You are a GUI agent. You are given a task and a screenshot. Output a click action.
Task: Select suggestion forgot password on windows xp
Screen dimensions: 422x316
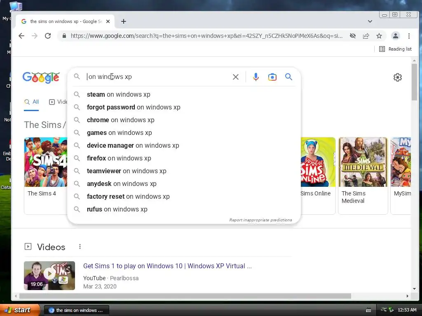pyautogui.click(x=184, y=107)
